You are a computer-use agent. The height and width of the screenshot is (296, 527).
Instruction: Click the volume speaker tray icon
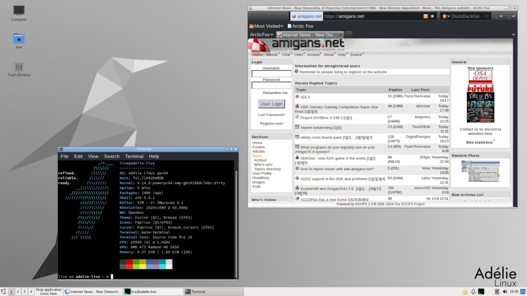pyautogui.click(x=505, y=292)
